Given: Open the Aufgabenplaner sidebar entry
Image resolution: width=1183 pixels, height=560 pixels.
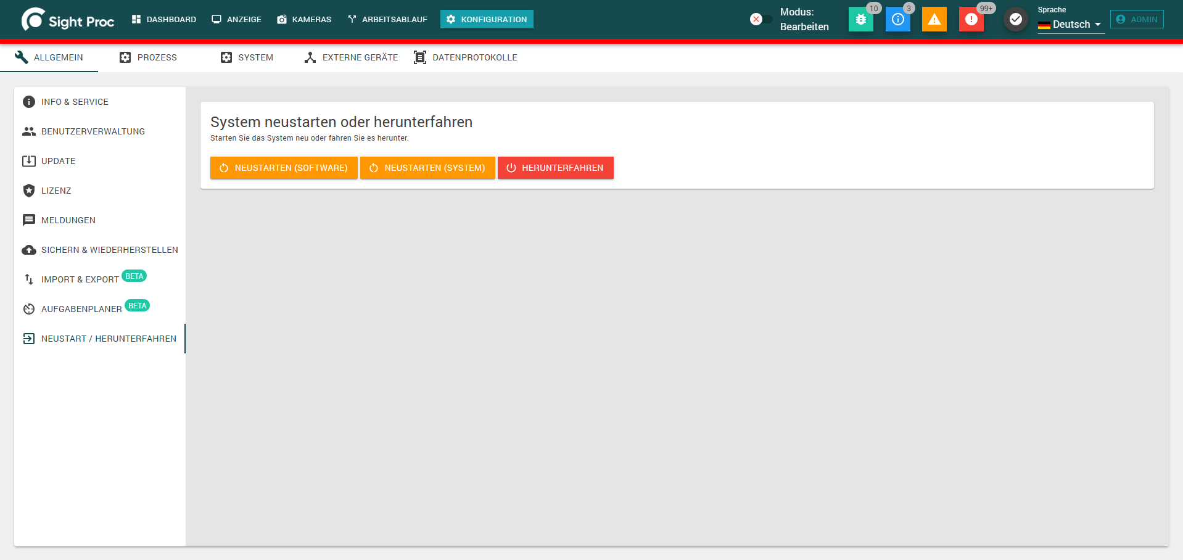Looking at the screenshot, I should click(99, 309).
